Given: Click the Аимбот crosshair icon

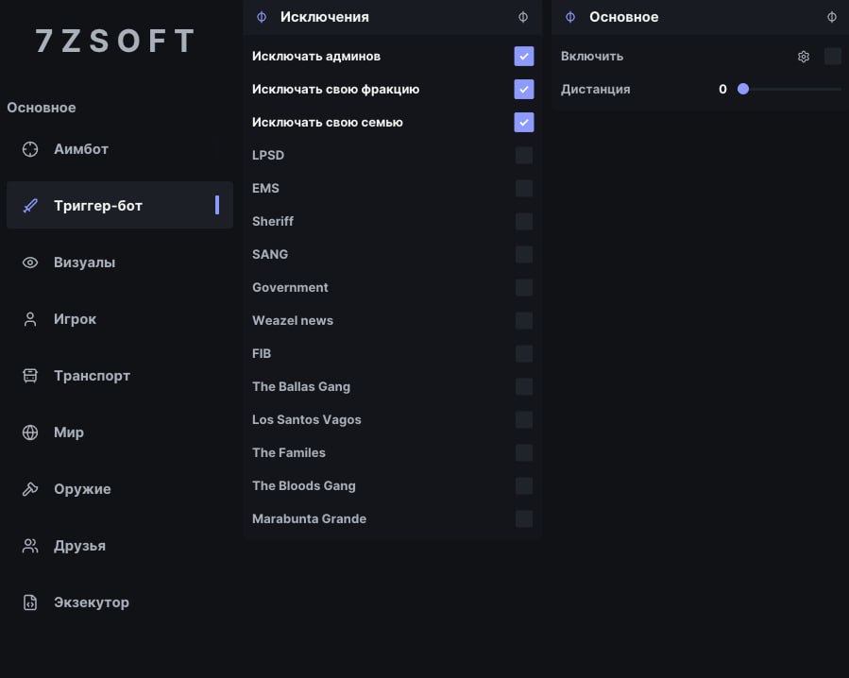Looking at the screenshot, I should pyautogui.click(x=30, y=149).
